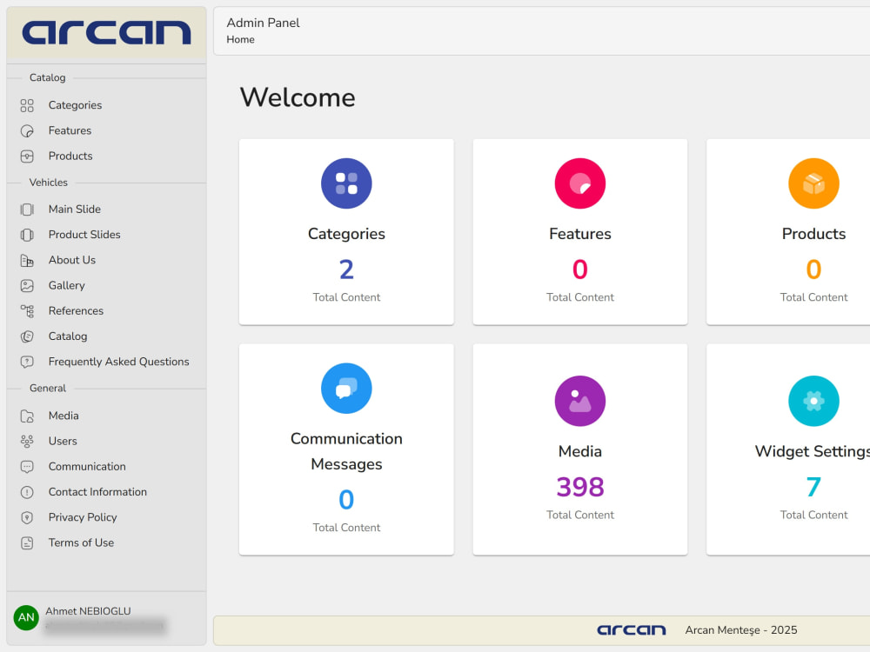This screenshot has height=652, width=870.
Task: Click the Product Slides sidebar icon
Action: point(27,235)
